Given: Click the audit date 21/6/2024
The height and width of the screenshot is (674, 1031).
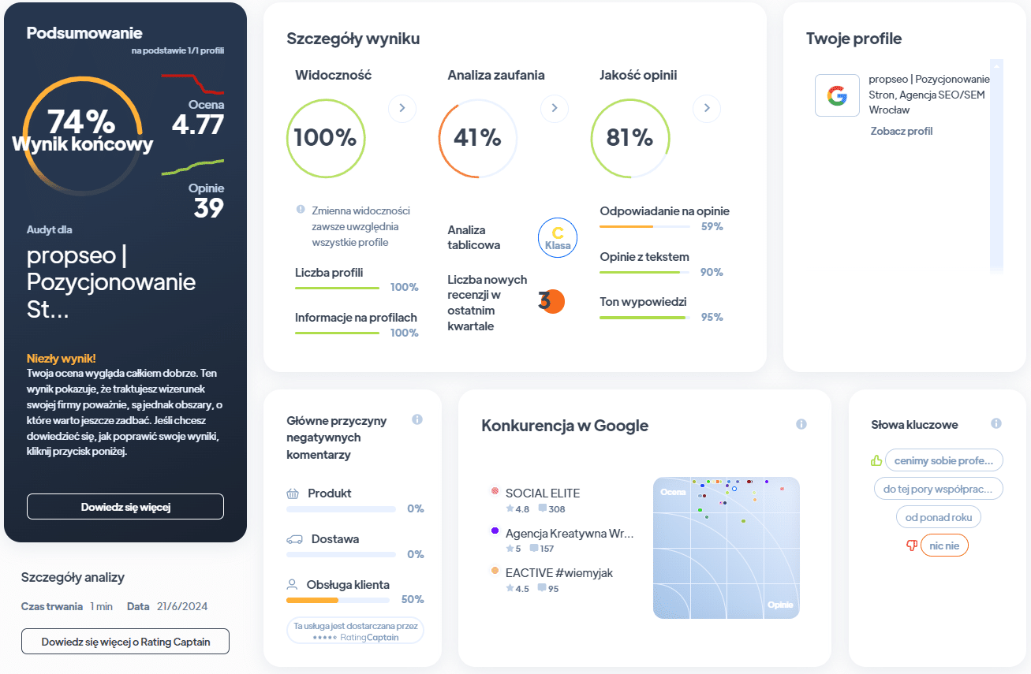Looking at the screenshot, I should (x=181, y=606).
